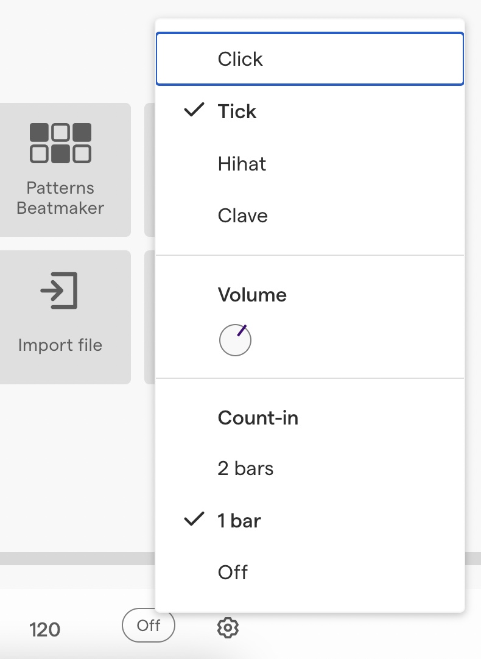This screenshot has height=659, width=481.
Task: Click the checkmark next to 1 bar
Action: coord(193,520)
